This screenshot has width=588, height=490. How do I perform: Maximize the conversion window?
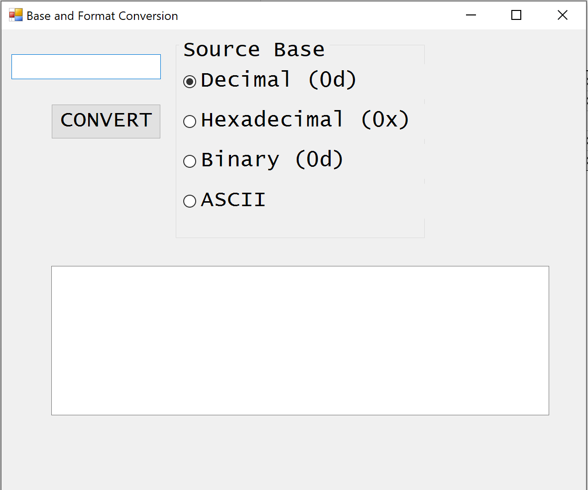pos(516,15)
